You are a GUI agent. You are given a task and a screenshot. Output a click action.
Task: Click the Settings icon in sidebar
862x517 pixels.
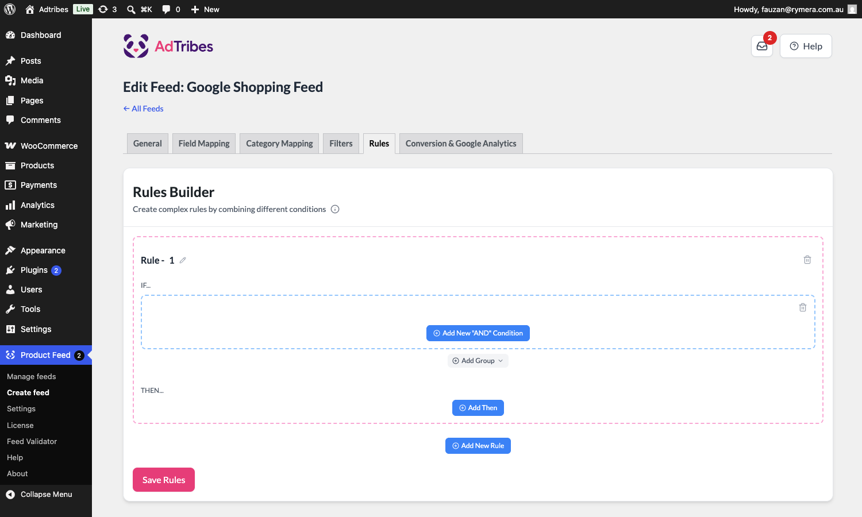point(10,329)
